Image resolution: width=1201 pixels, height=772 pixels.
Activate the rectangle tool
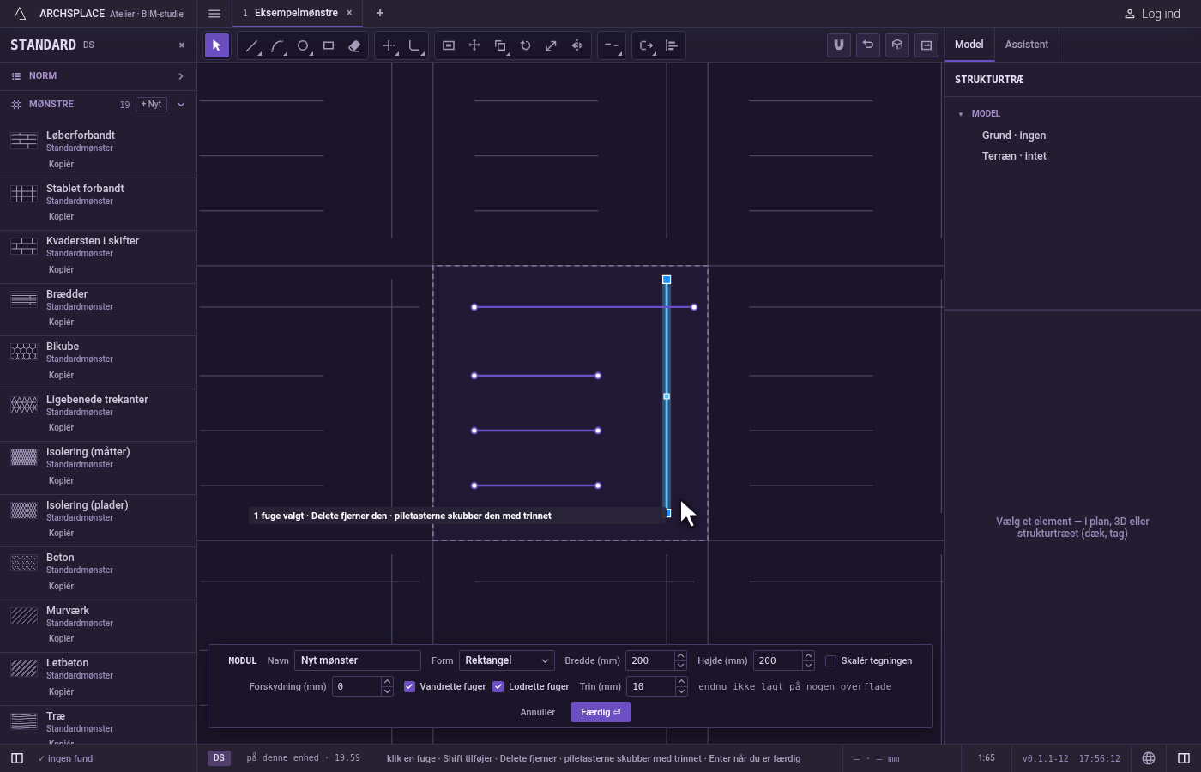[329, 45]
